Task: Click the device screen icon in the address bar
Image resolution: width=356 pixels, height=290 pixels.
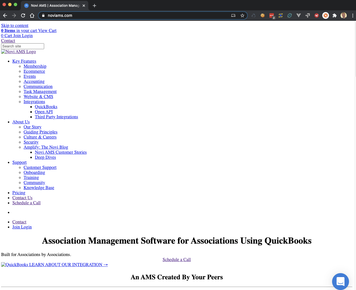Action: [x=233, y=15]
